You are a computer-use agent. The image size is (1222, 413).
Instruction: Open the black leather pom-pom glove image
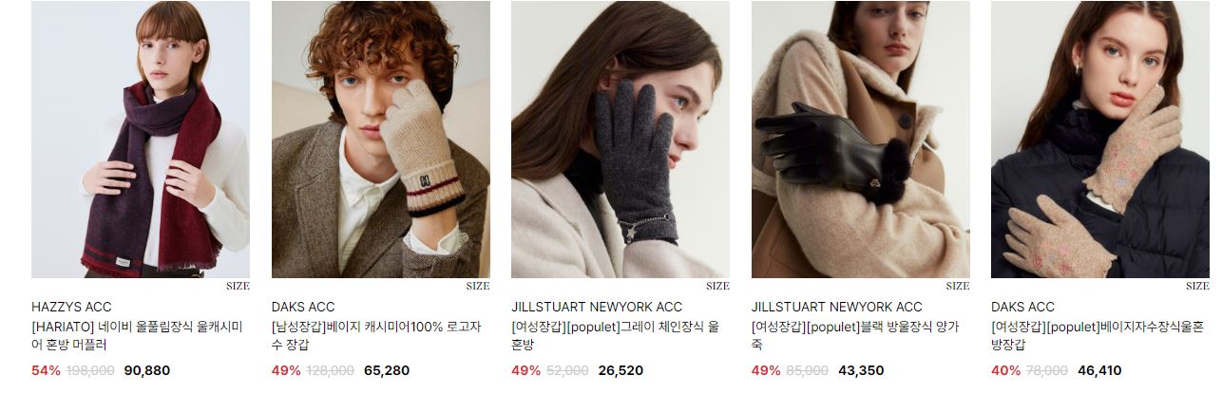[x=861, y=139]
